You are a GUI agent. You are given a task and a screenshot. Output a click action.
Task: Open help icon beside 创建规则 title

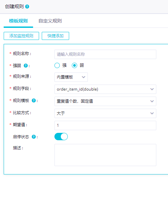[27, 6]
